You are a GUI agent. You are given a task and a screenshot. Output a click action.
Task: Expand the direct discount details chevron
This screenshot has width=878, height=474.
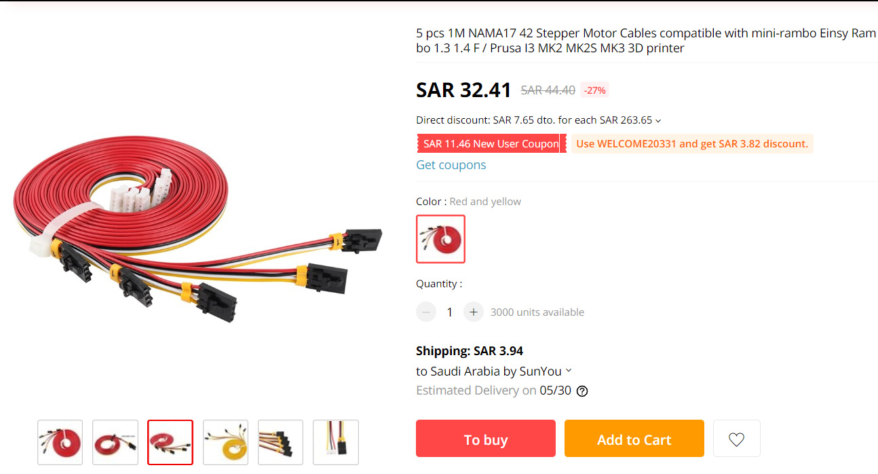(658, 121)
